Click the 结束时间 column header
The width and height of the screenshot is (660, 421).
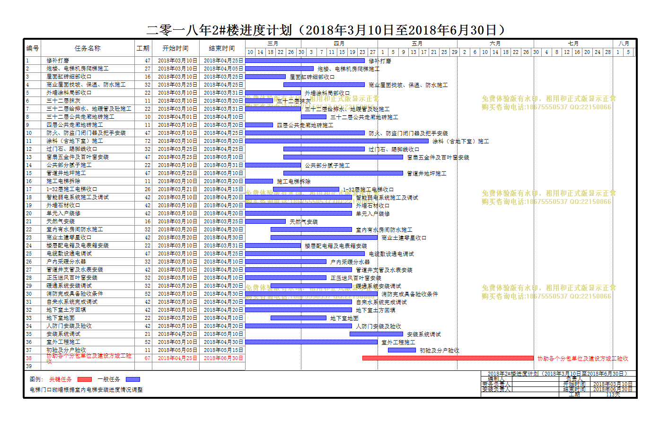(x=222, y=48)
